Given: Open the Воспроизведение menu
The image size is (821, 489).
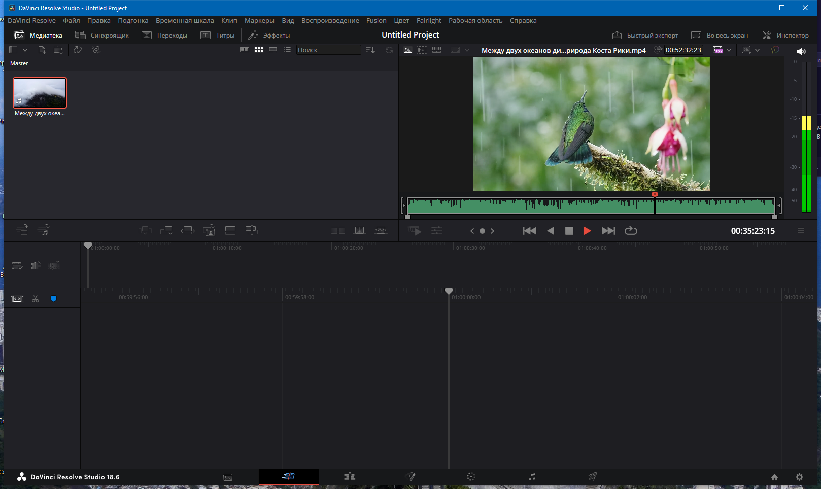Looking at the screenshot, I should point(330,21).
